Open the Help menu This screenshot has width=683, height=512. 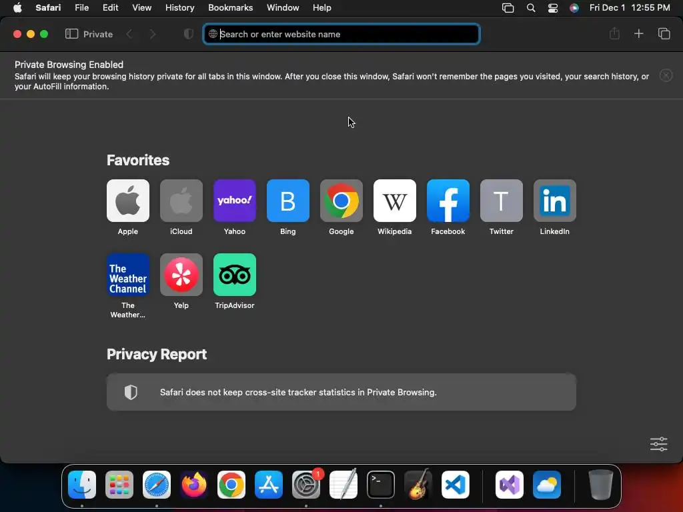click(322, 8)
